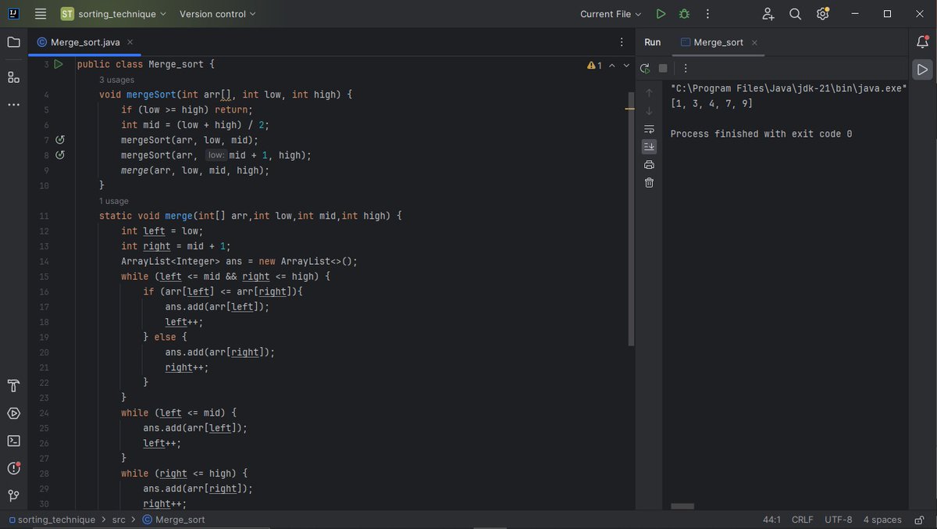The width and height of the screenshot is (937, 529).
Task: Open the Terminal tool window
Action: point(12,440)
